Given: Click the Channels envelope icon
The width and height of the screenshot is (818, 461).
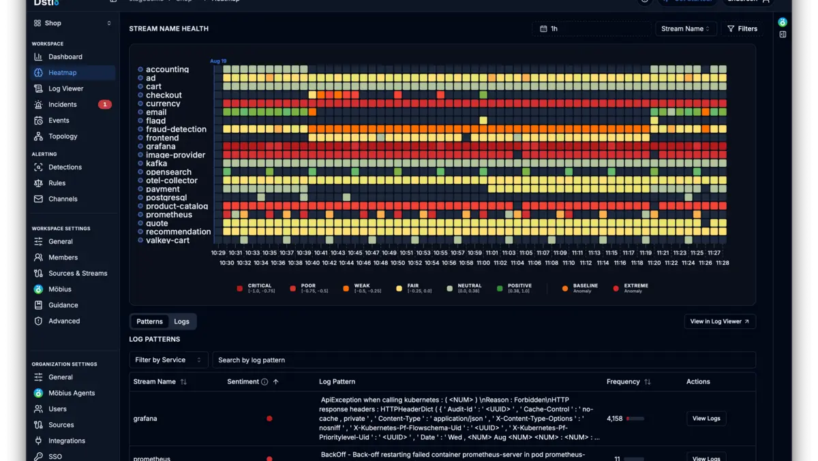Looking at the screenshot, I should (x=38, y=199).
